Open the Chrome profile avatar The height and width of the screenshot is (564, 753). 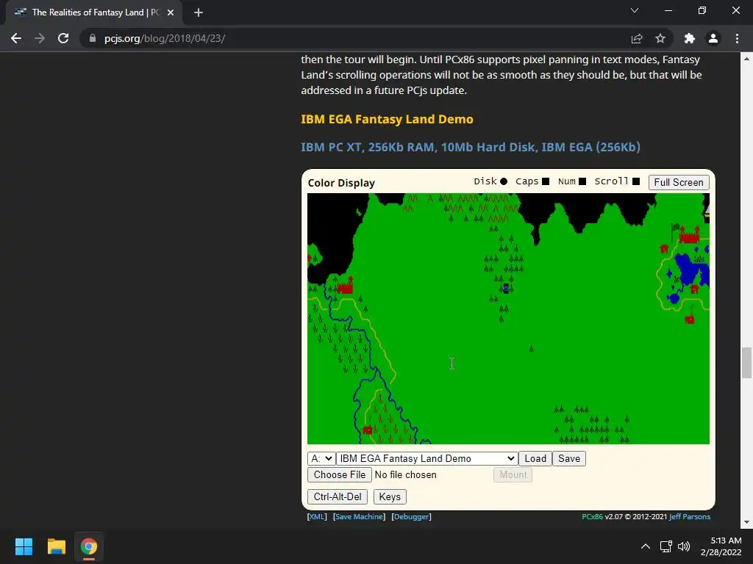(713, 38)
